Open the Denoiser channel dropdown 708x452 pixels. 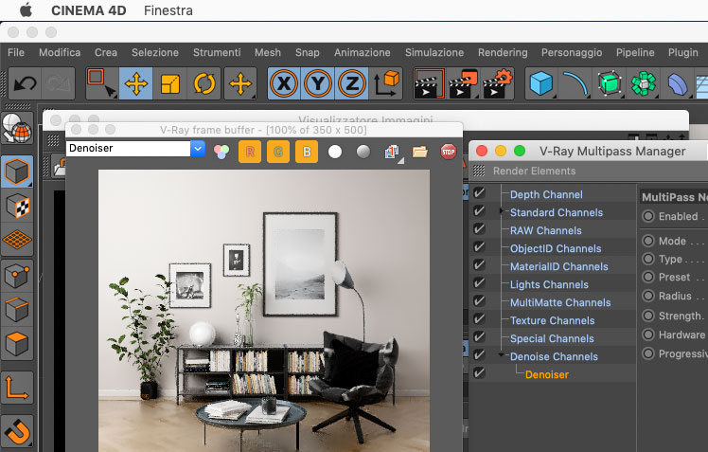(198, 148)
